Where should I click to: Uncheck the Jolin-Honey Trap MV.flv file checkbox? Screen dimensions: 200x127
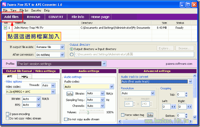[5, 28]
